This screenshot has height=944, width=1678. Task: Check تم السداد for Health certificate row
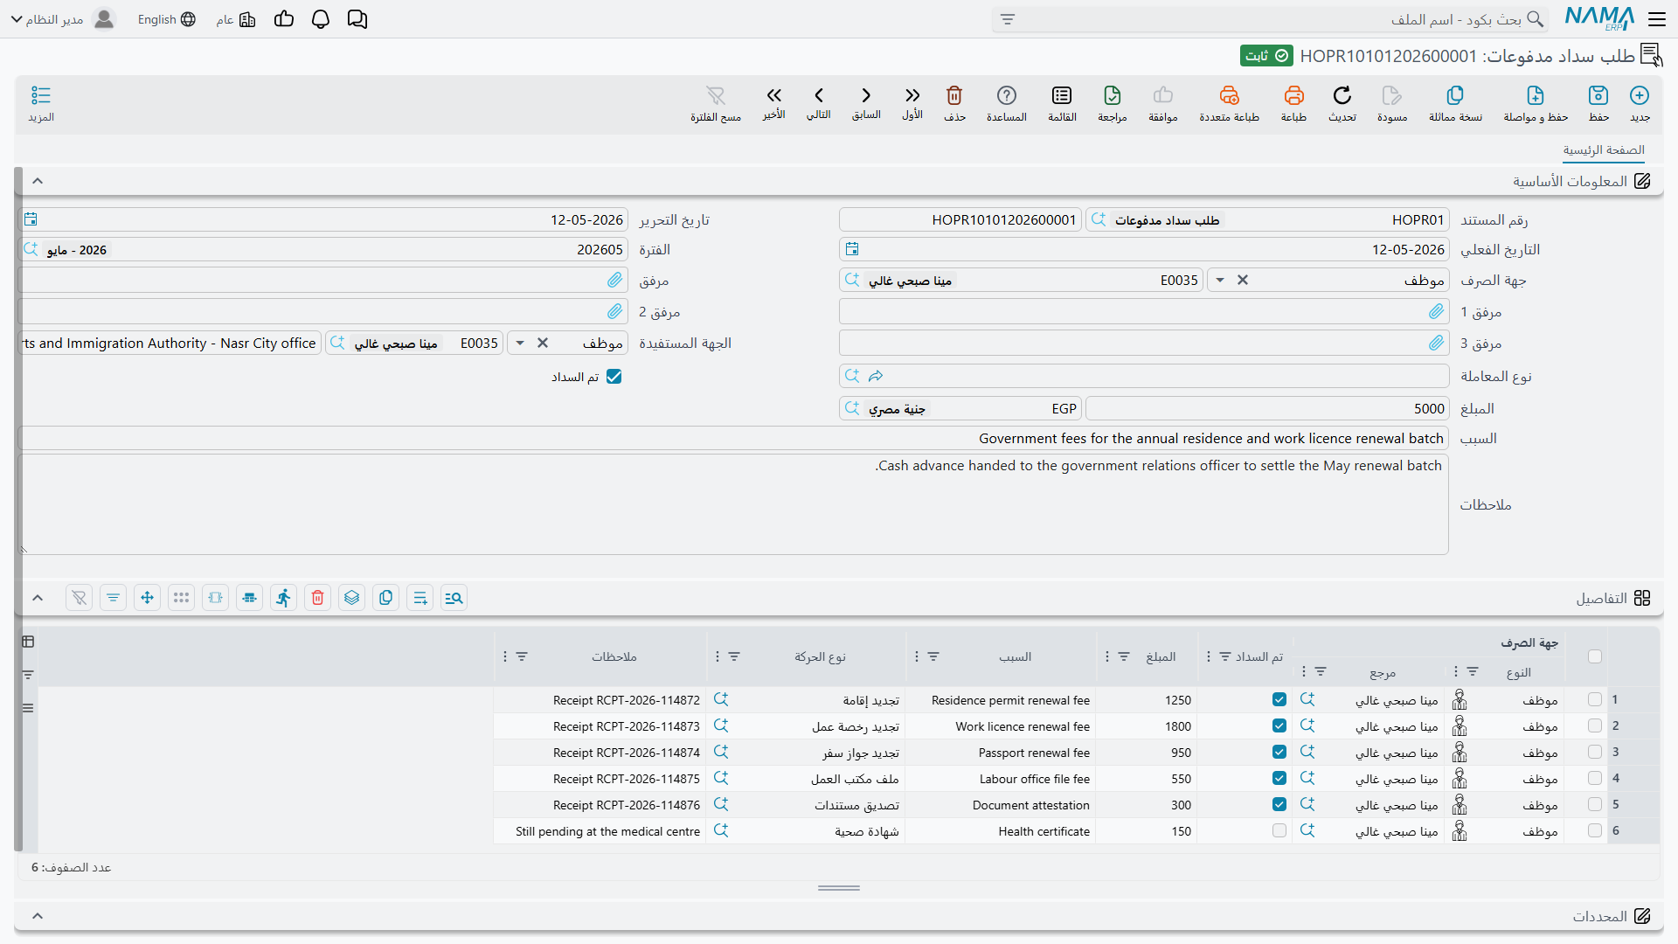(1279, 831)
